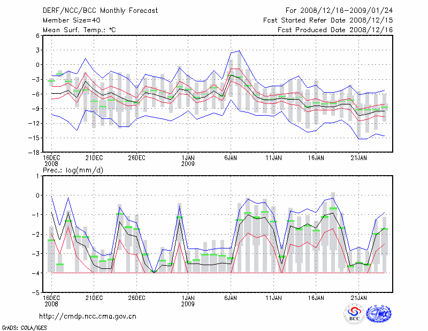This screenshot has height=331, width=428.
Task: Click 16JAN on the temperature chart axis
Action: click(x=316, y=157)
